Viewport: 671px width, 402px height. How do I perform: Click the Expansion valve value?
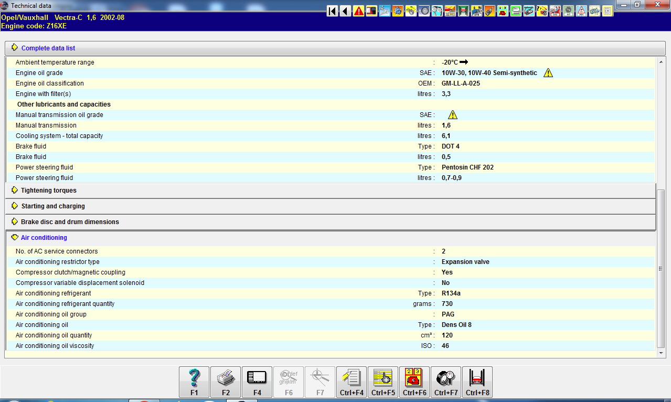tap(465, 262)
